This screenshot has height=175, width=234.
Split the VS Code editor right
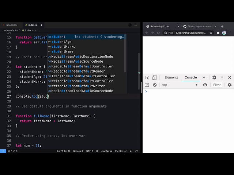click(130, 25)
